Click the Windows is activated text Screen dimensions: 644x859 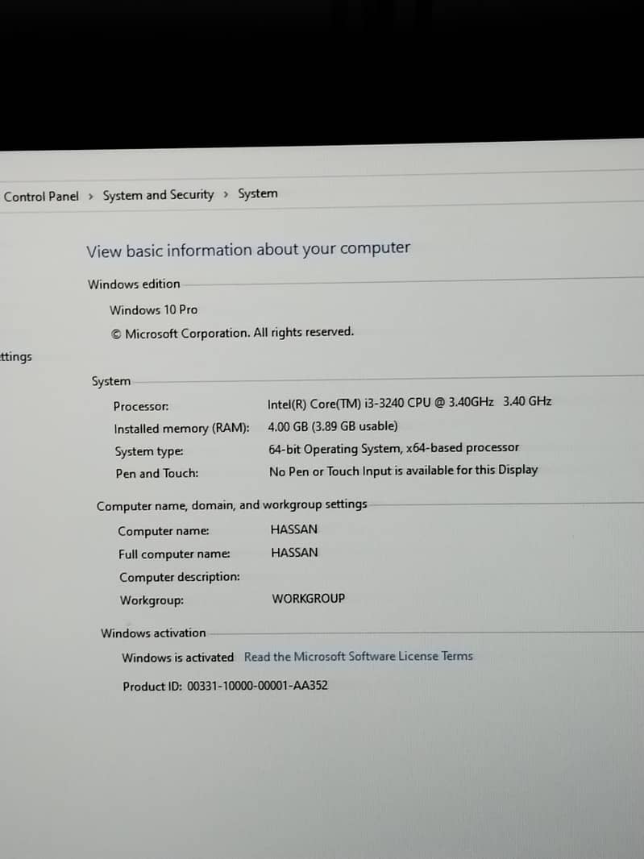point(177,658)
